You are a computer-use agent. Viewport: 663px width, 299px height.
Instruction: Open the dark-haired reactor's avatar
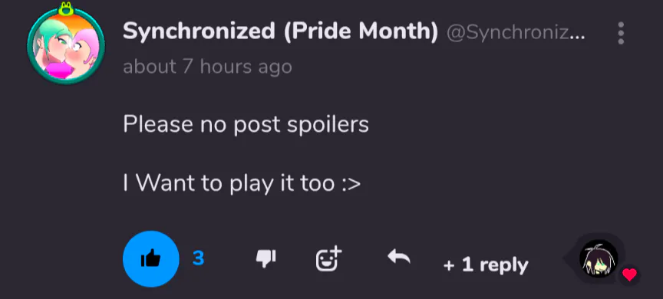(x=599, y=258)
